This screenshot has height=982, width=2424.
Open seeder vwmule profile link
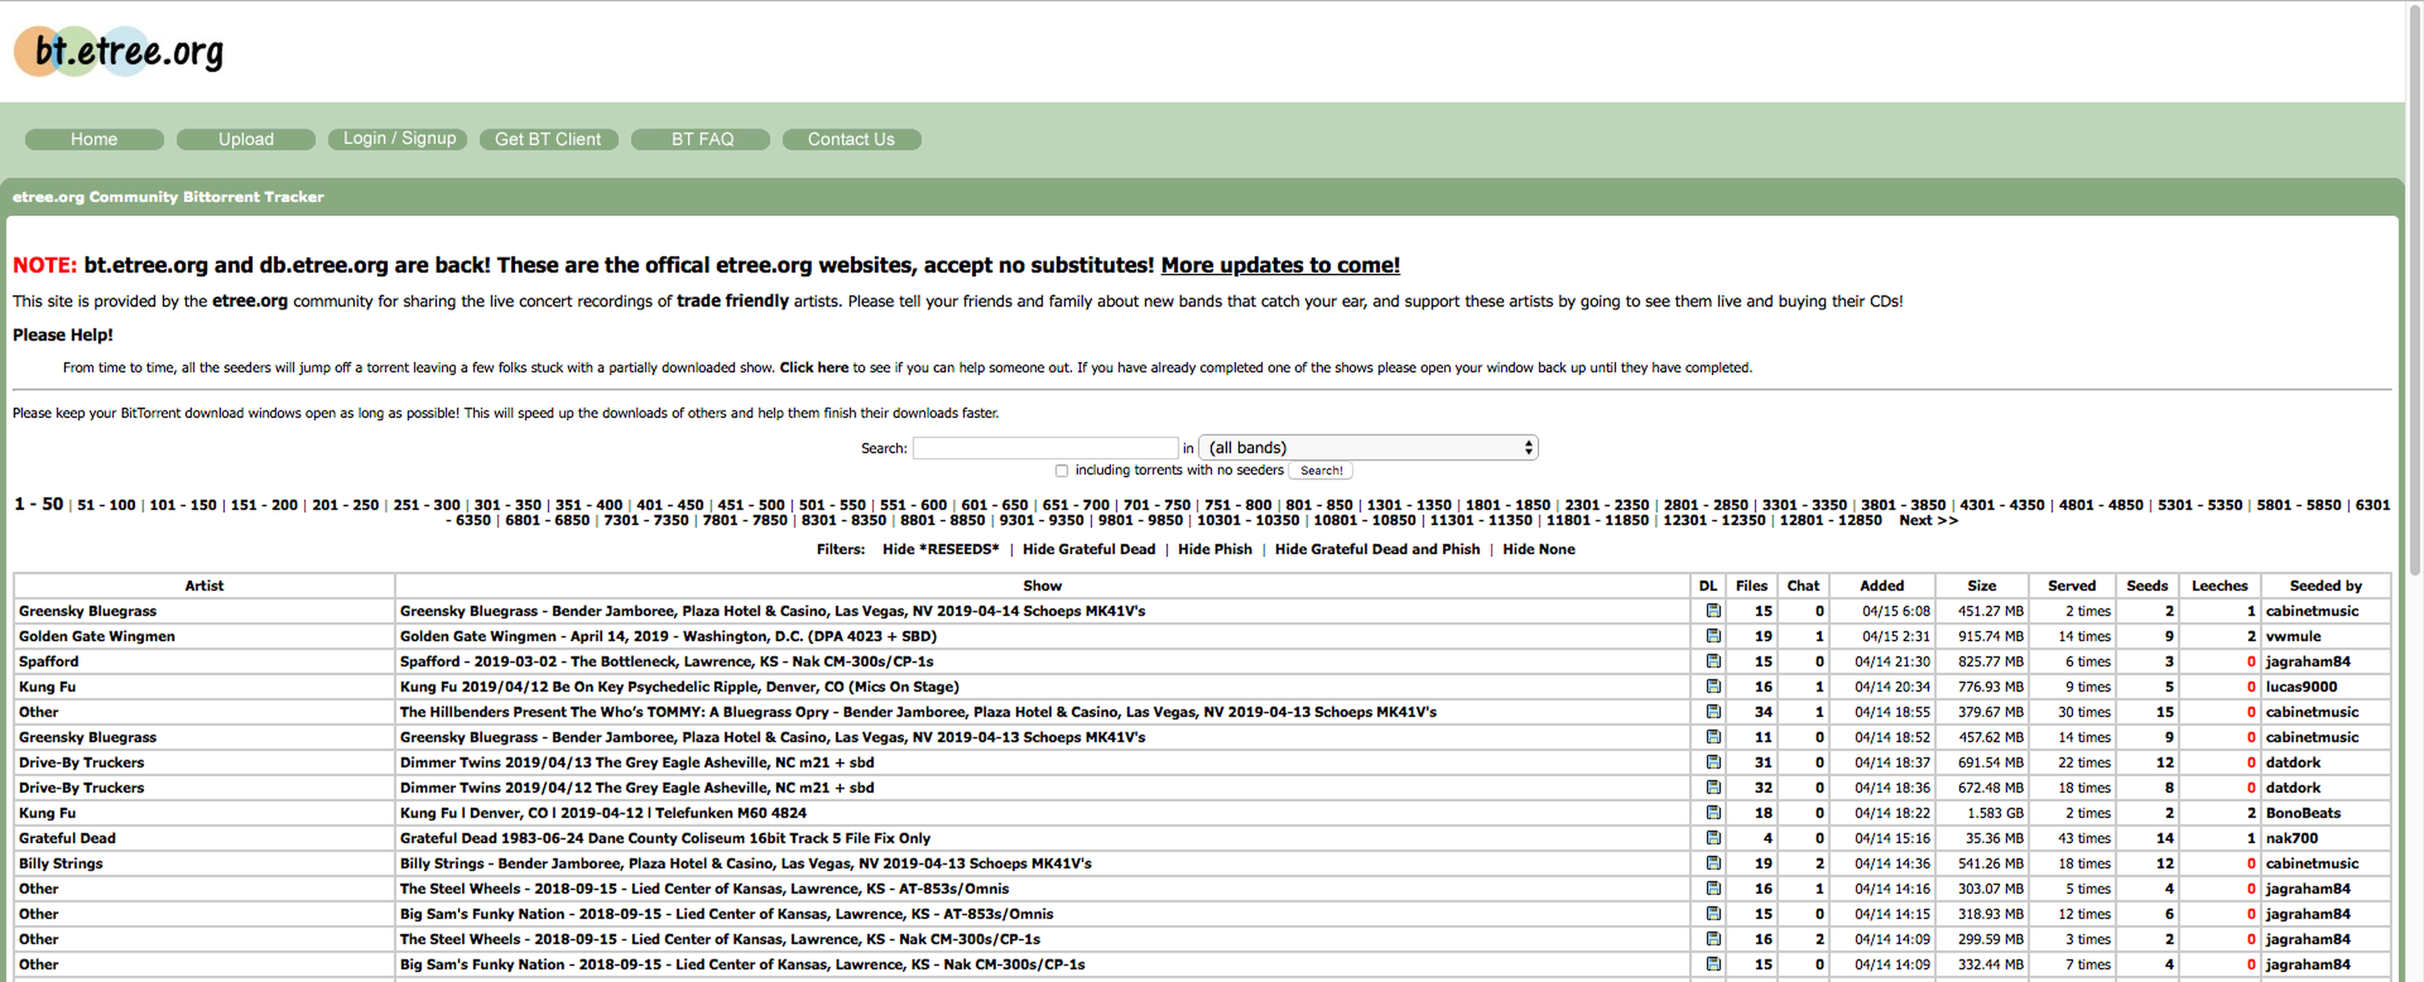(x=2292, y=636)
